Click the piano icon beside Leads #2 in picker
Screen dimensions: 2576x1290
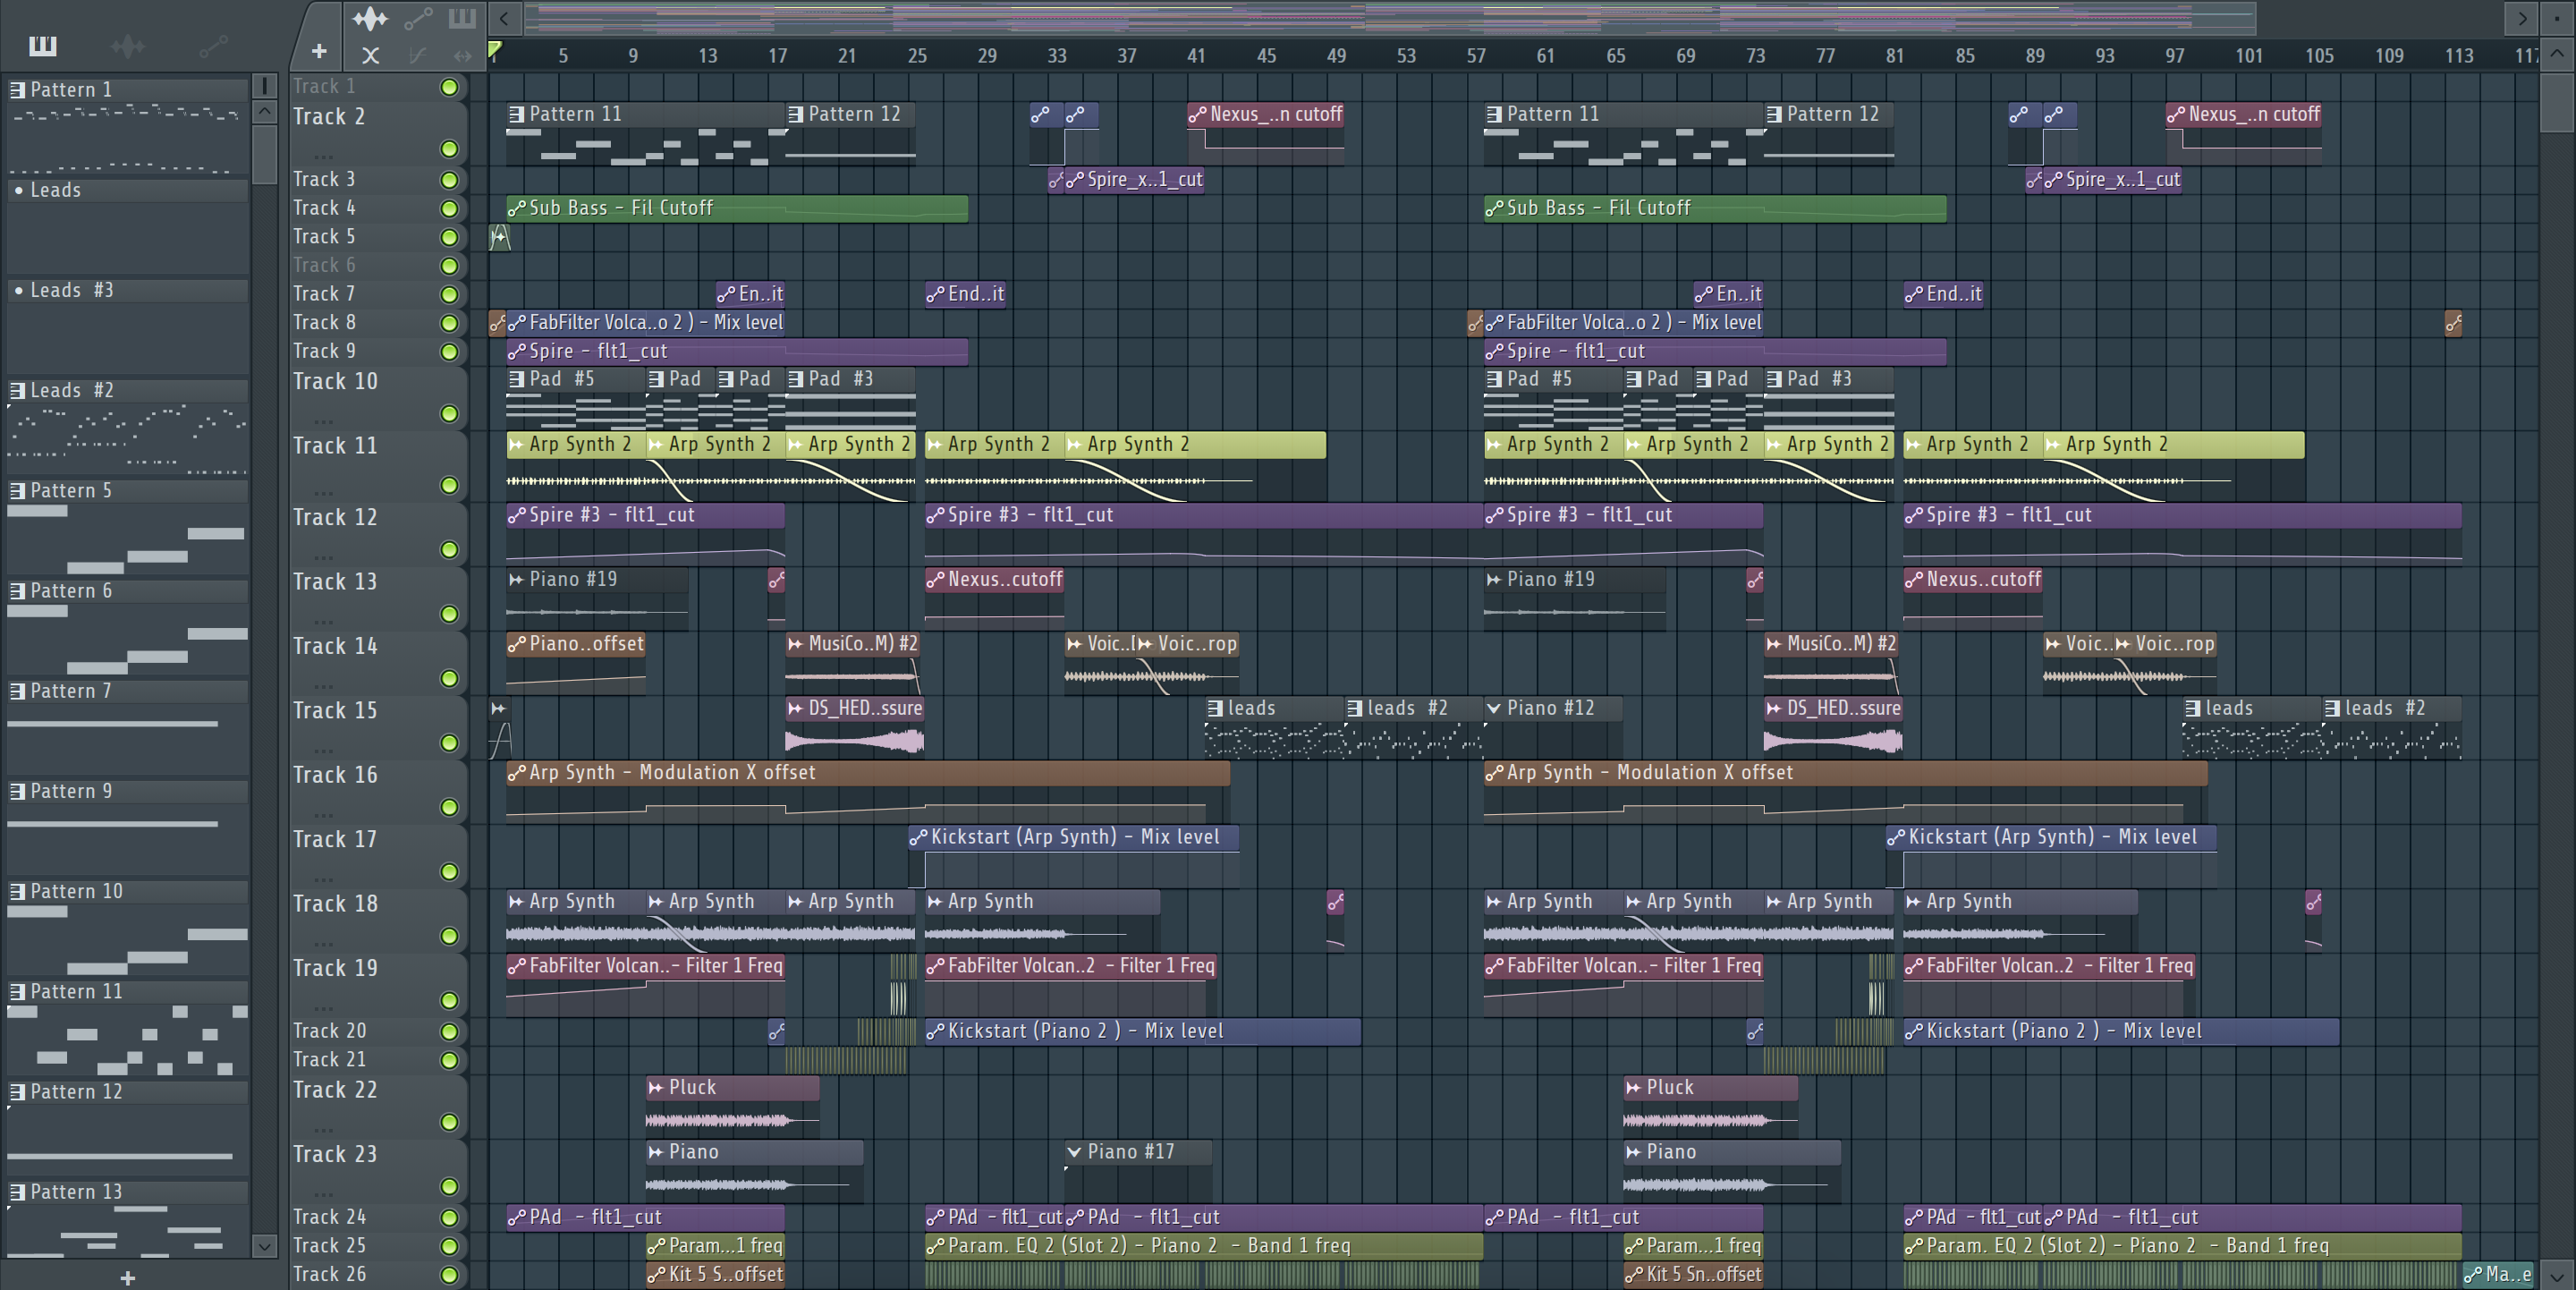(x=17, y=390)
